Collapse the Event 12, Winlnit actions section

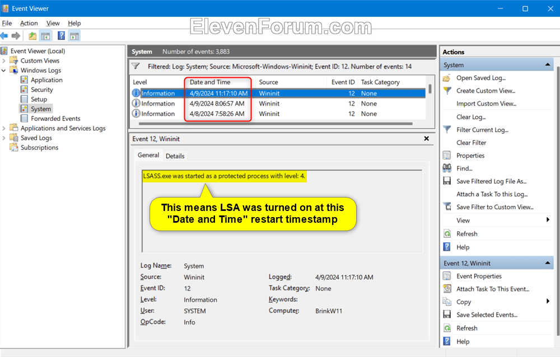pyautogui.click(x=548, y=263)
